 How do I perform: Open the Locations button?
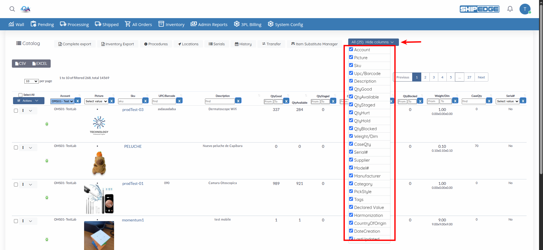[188, 44]
